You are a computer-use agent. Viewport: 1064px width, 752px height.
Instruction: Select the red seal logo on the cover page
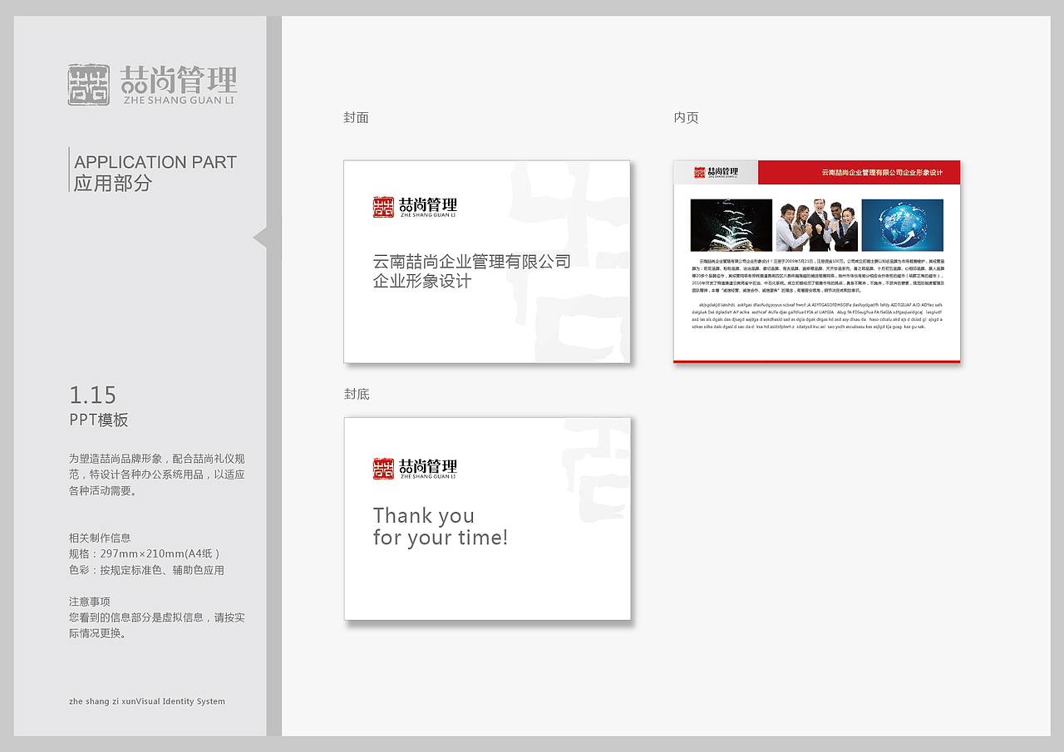tap(384, 208)
